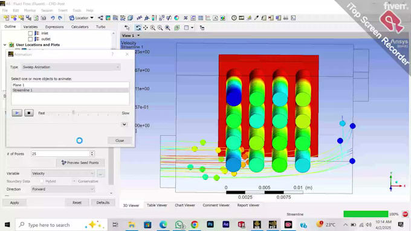411x231 pixels.
Task: Open Chrome from the taskbar
Action: (194, 224)
